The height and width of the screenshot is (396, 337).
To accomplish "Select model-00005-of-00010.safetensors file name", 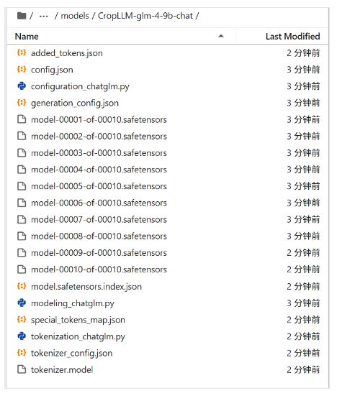I will 99,186.
